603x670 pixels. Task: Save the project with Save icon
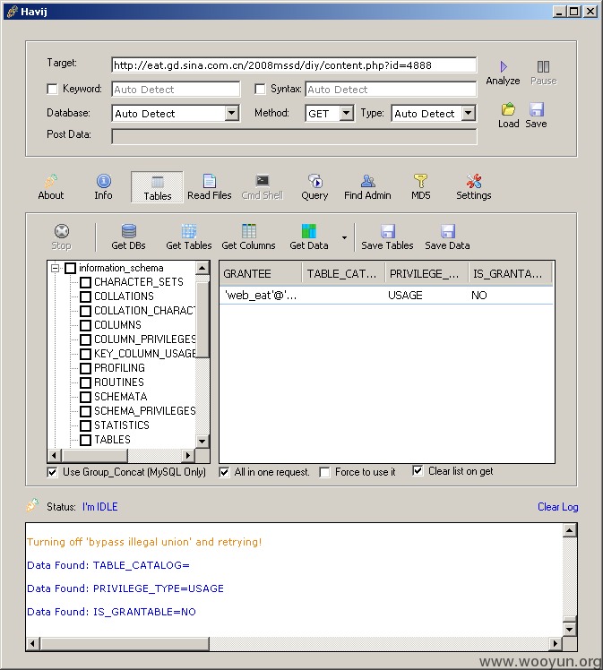537,116
